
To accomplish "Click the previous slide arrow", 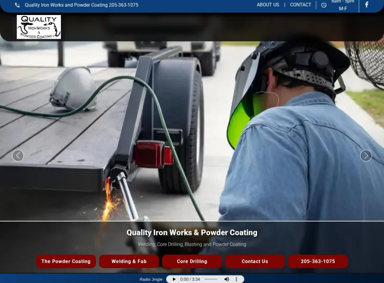I will pyautogui.click(x=18, y=156).
